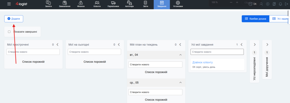Open notifications bell
The height and width of the screenshot is (103, 290).
click(x=280, y=4)
